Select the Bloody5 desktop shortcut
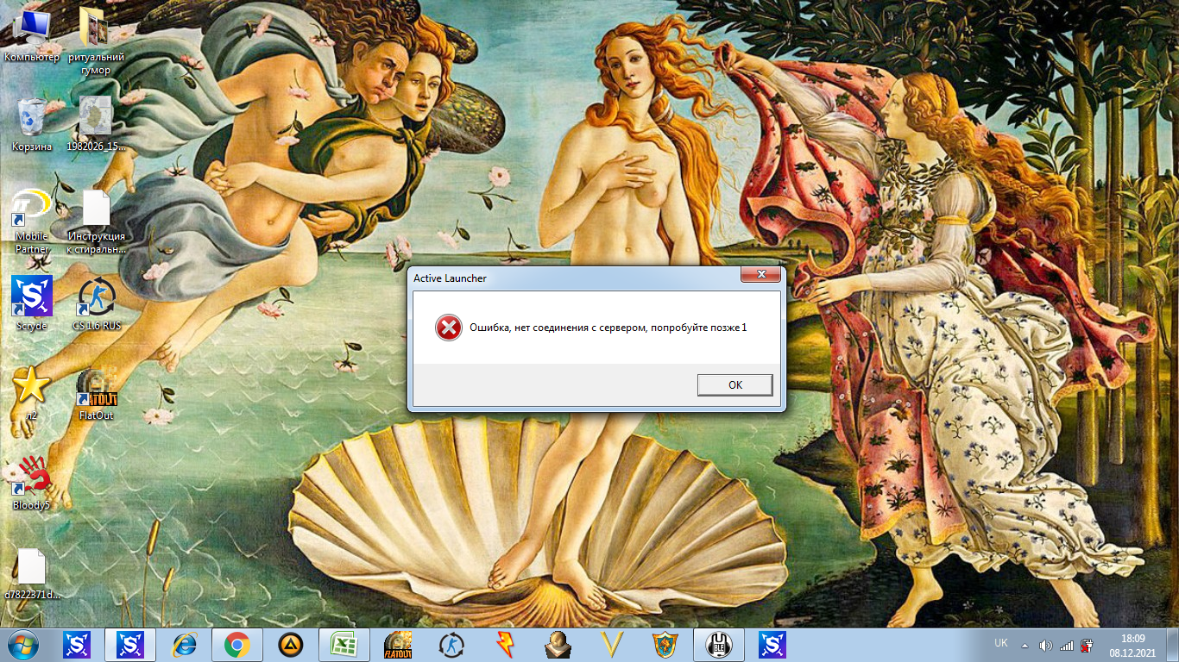 click(32, 481)
